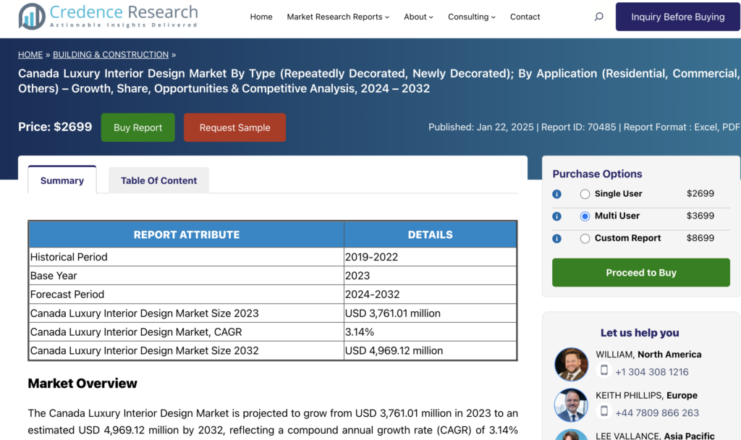Screen dimensions: 741x440
Task: Click the Base Year row label
Action: tap(54, 276)
